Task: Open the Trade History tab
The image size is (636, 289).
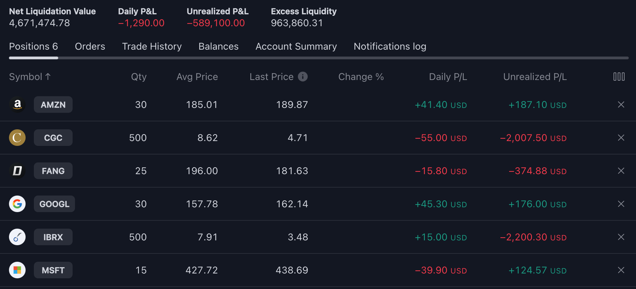Action: (152, 47)
